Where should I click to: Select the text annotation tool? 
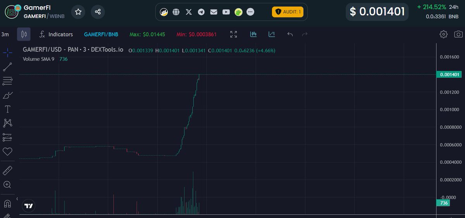pyautogui.click(x=7, y=109)
